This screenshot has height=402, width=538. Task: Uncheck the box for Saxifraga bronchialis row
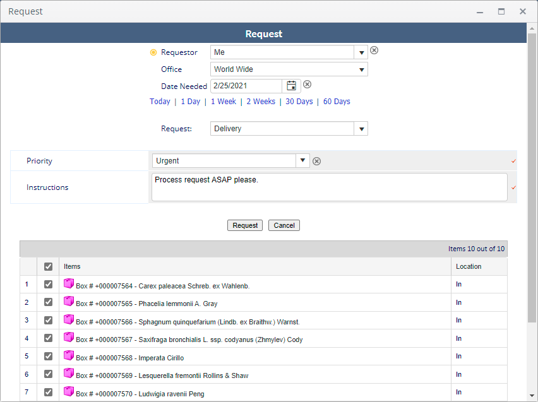point(49,338)
